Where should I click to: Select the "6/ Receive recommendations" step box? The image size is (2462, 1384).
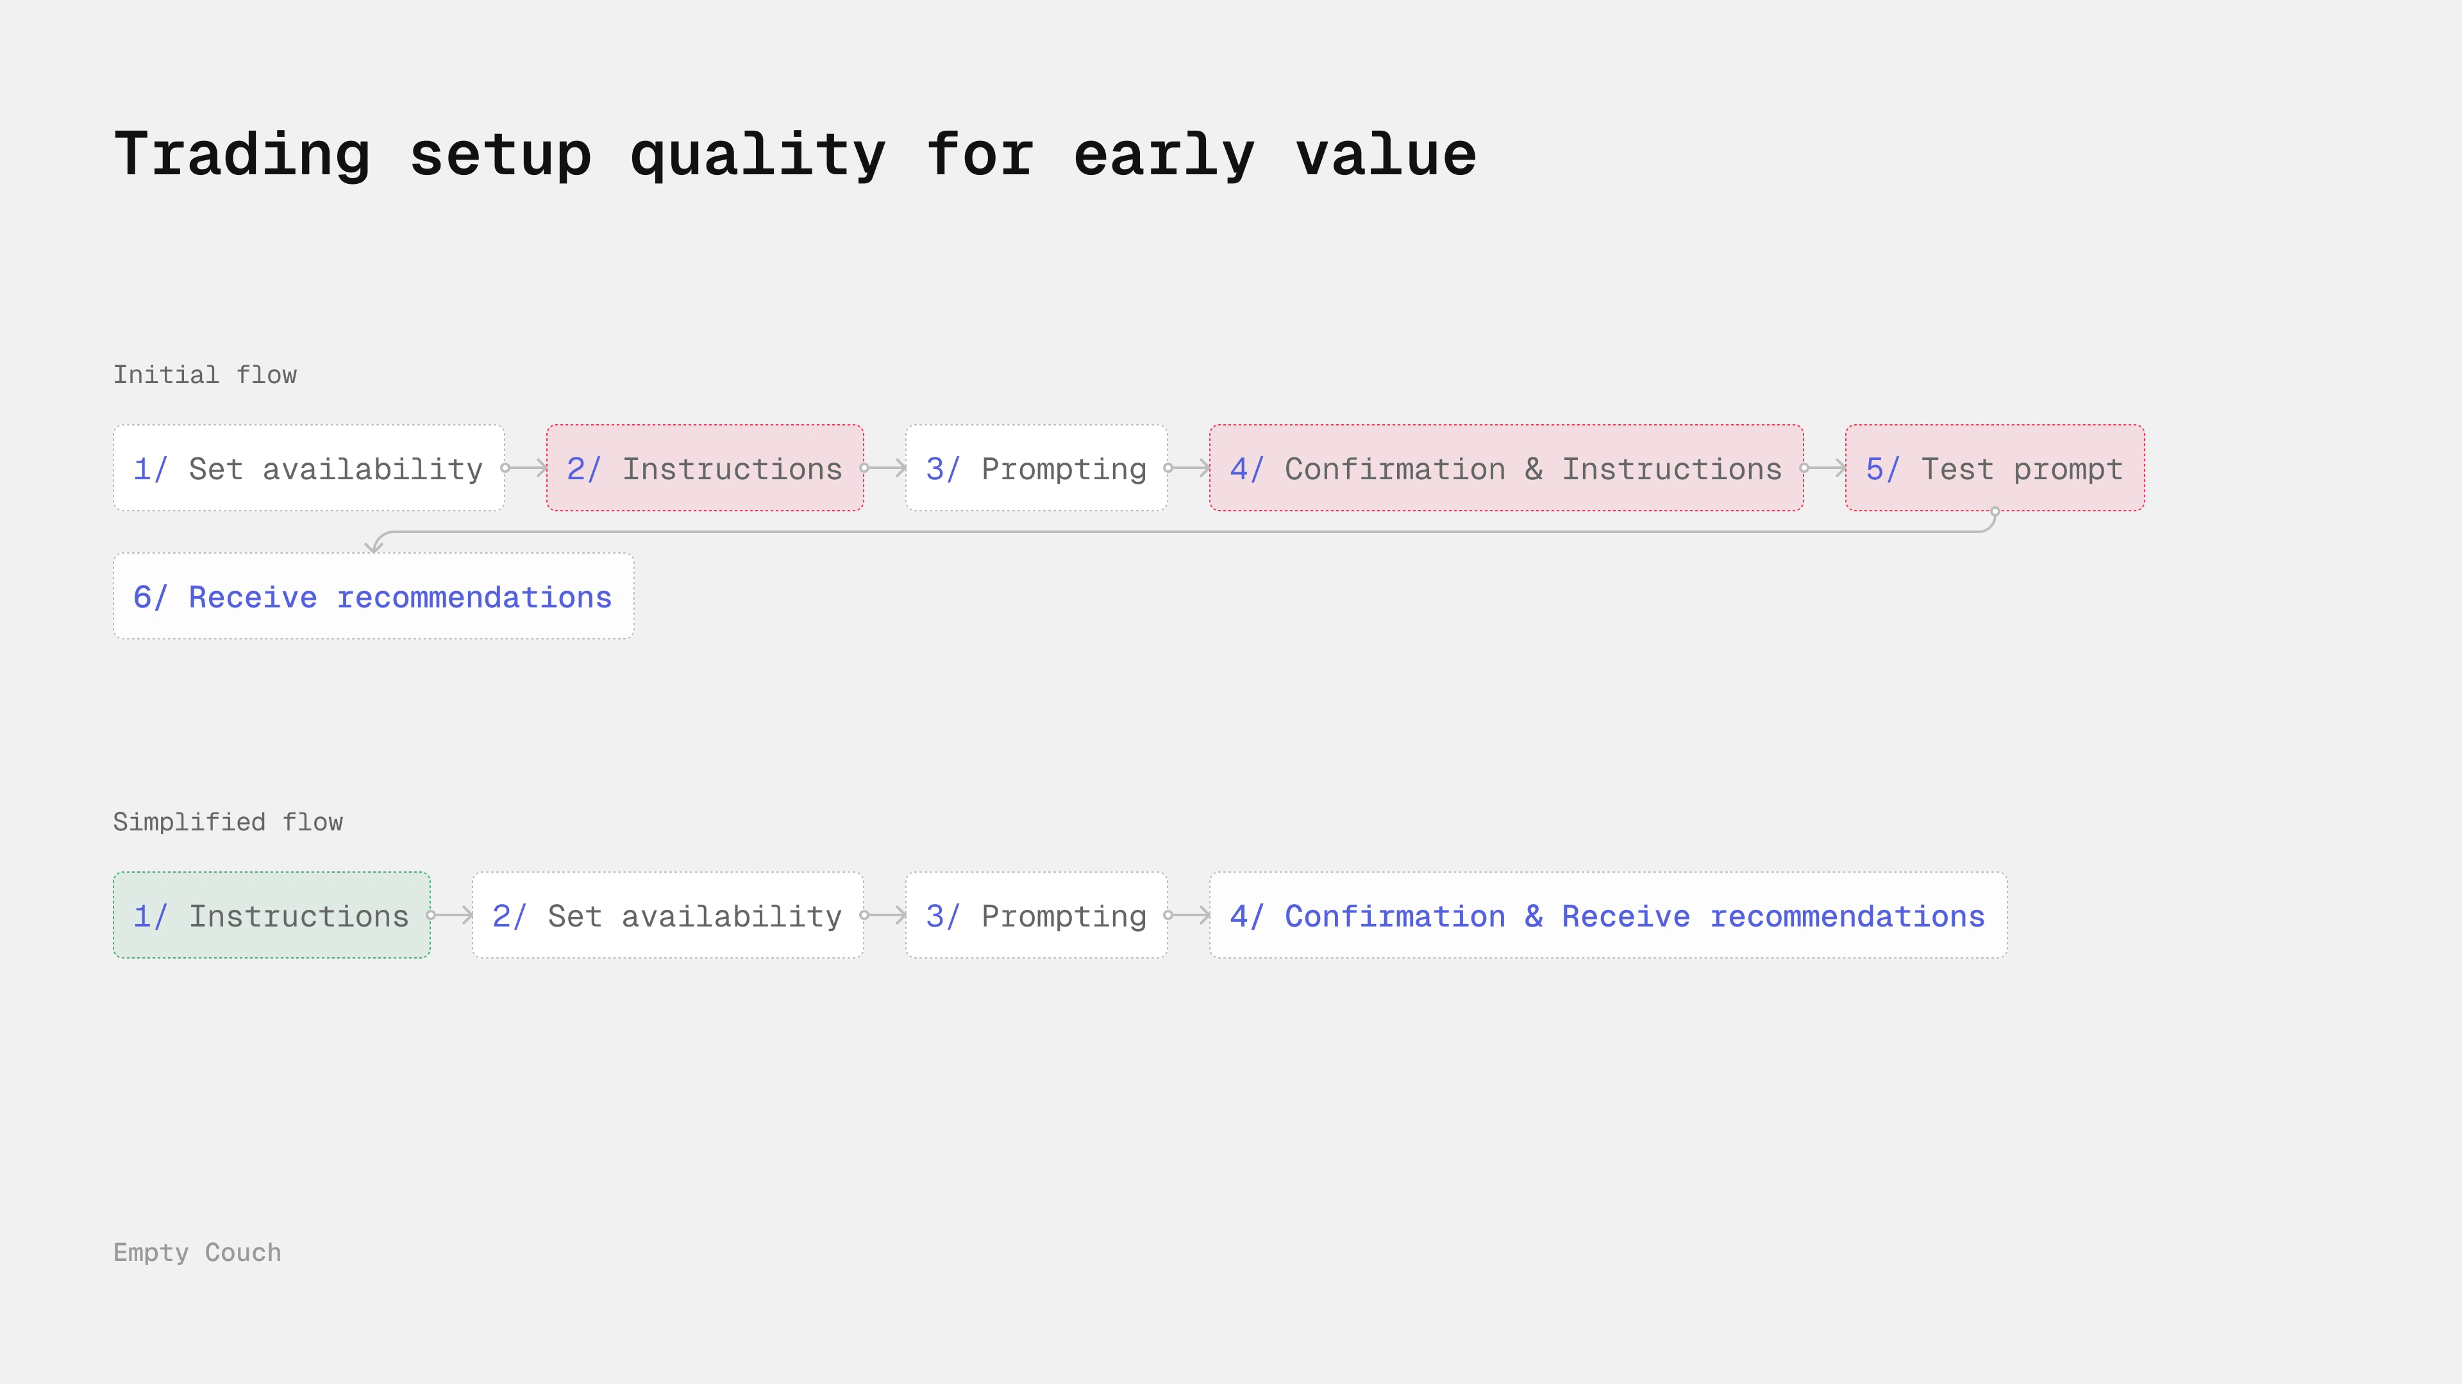373,597
